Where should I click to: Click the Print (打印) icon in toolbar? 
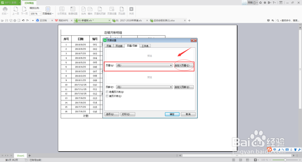[x=5, y=9]
